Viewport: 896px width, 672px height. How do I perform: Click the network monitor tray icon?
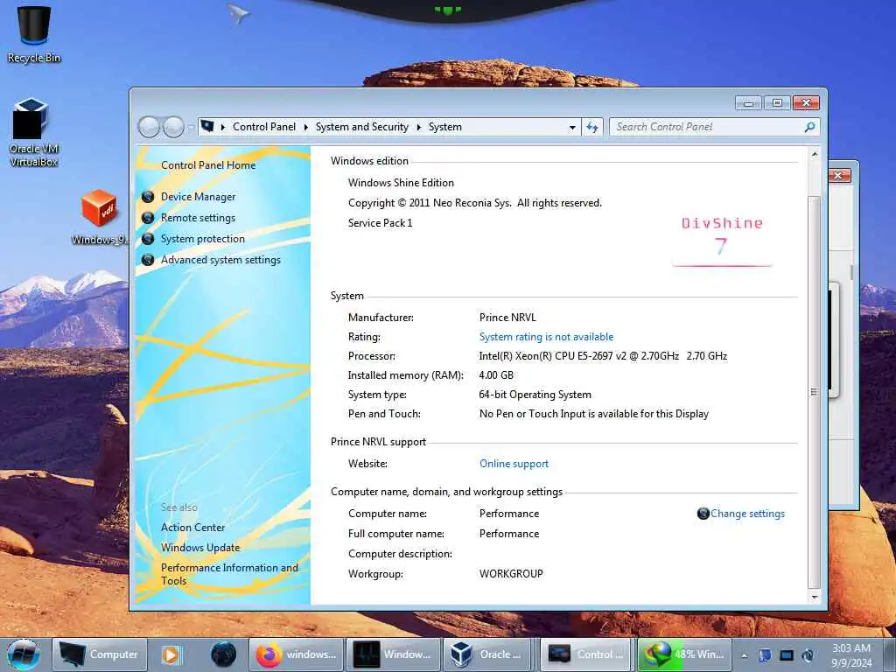pyautogui.click(x=787, y=655)
